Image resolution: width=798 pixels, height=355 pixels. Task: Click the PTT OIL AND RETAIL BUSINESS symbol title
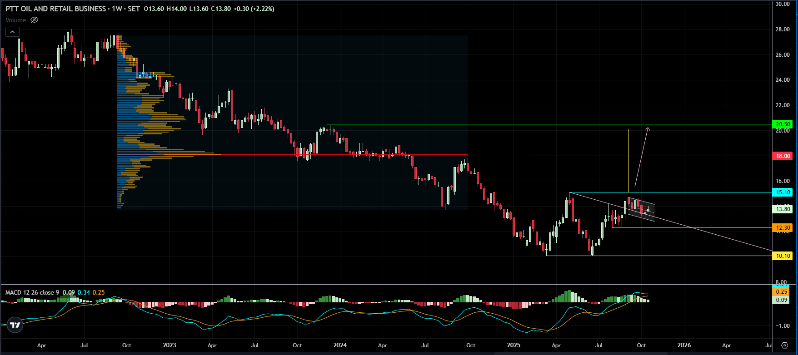coord(55,9)
